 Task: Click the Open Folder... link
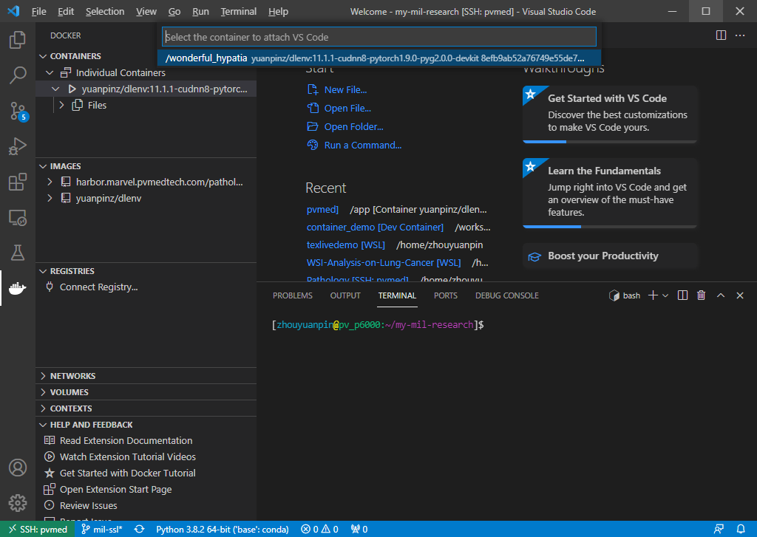pyautogui.click(x=353, y=127)
